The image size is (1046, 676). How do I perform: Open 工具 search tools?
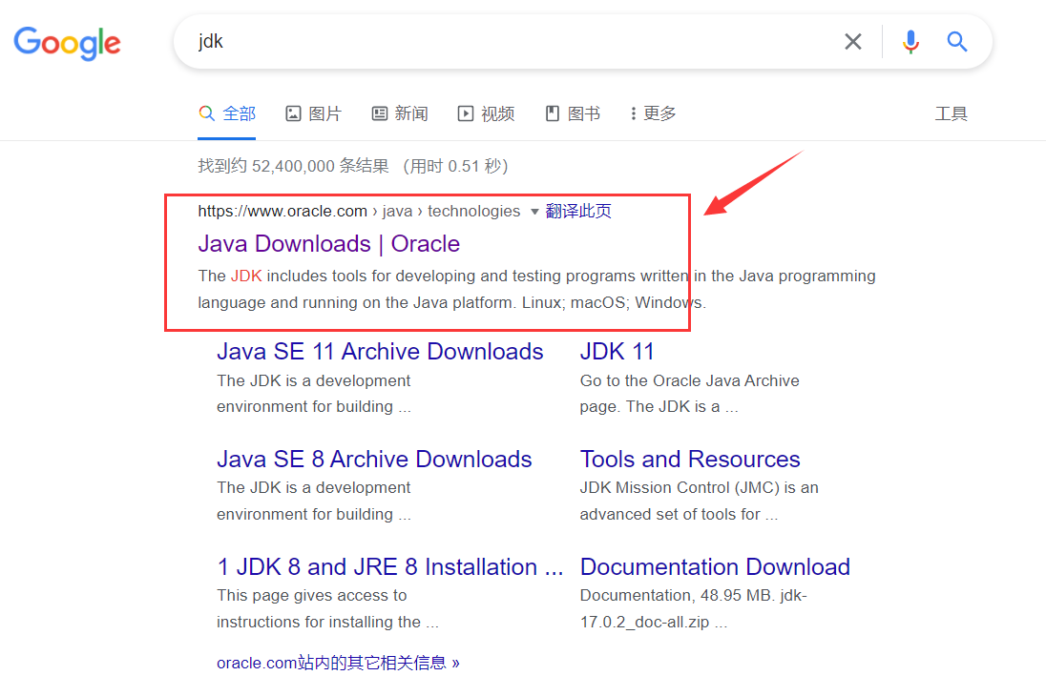(x=951, y=114)
